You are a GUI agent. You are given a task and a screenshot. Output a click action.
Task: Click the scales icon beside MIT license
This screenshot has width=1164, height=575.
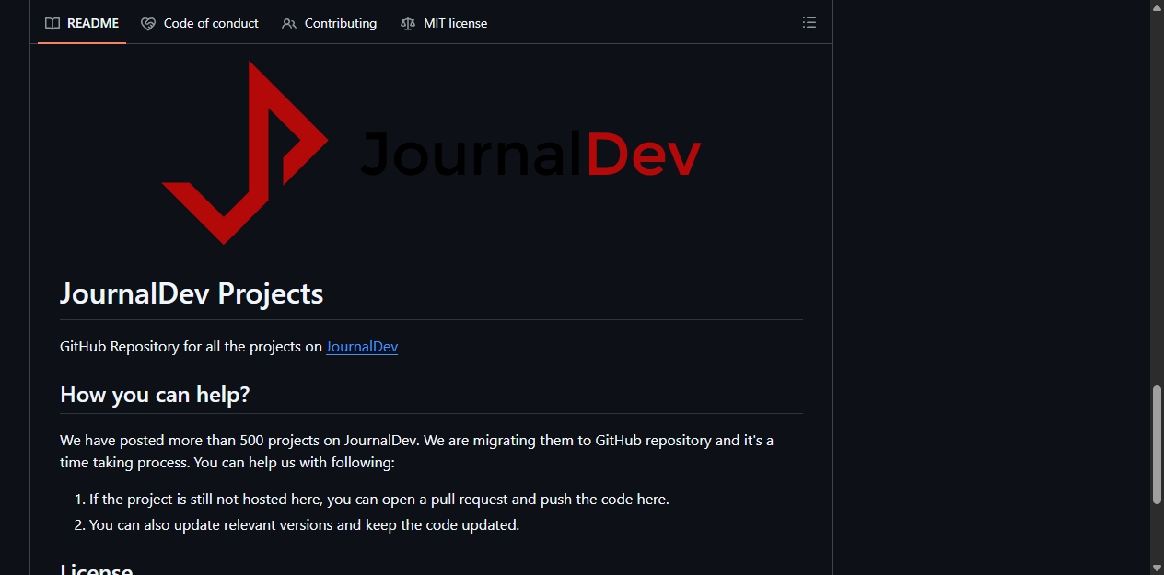408,23
